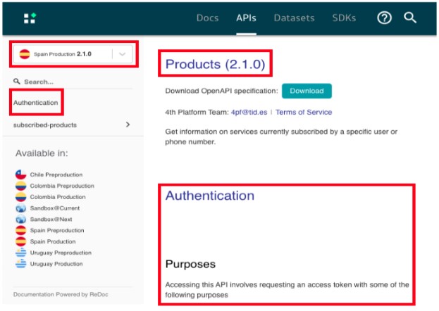Open the Sandbox@Current link
The width and height of the screenshot is (439, 311).
point(55,208)
